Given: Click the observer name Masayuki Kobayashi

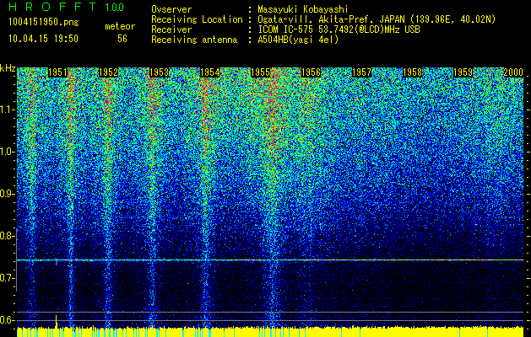Looking at the screenshot, I should pos(303,9).
